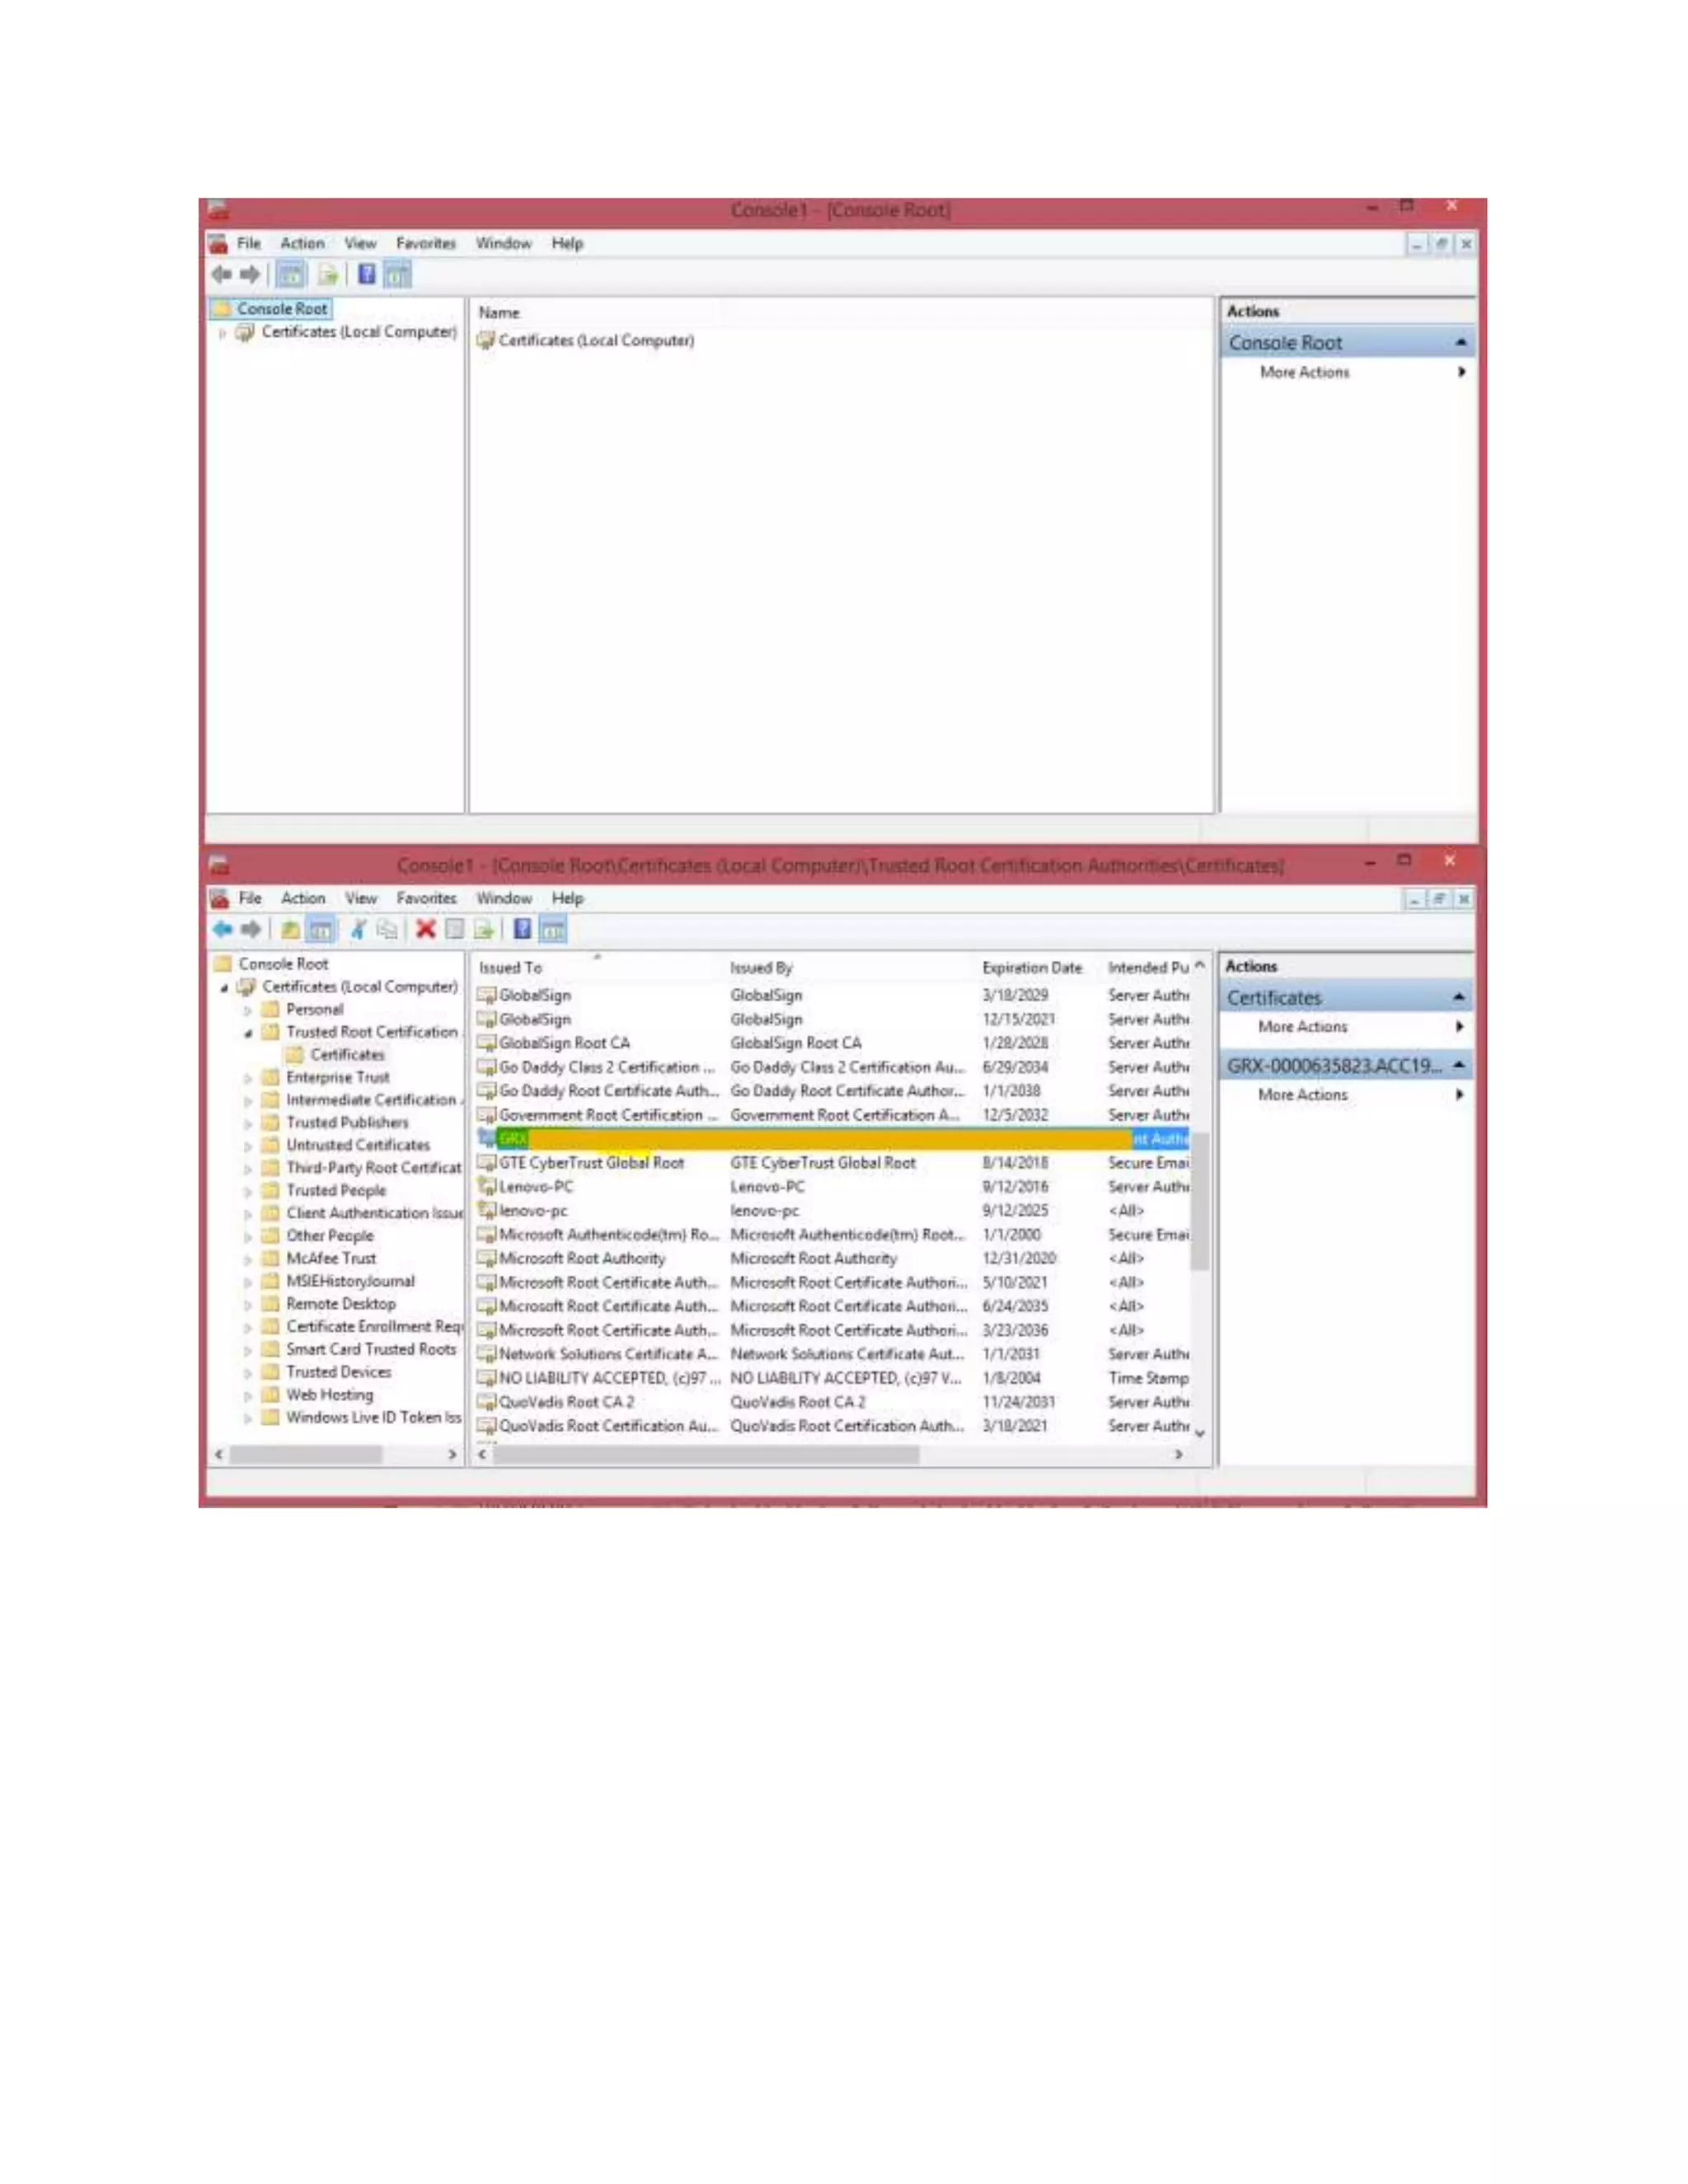Click Up one level folder icon
Viewport: 1688px width, 2184px height.
[290, 929]
